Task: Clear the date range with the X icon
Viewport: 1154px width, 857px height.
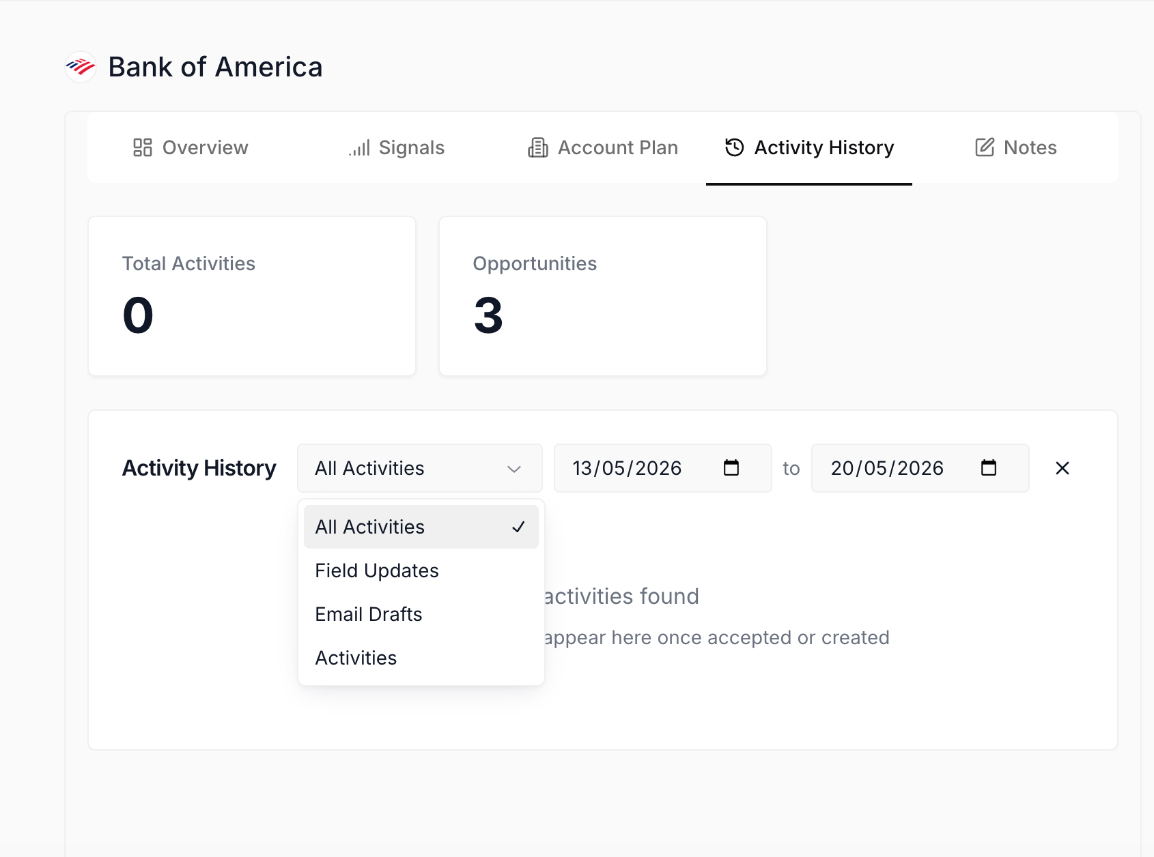Action: pyautogui.click(x=1062, y=468)
